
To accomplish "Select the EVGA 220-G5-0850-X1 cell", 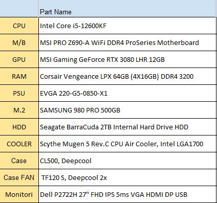I will [127, 93].
